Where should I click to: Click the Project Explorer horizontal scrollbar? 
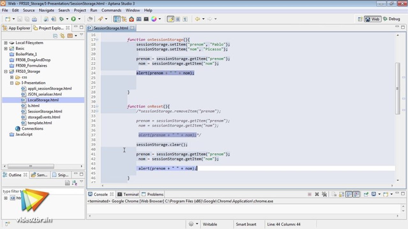[x=31, y=166]
